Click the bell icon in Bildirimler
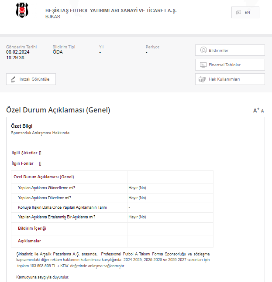 [203, 50]
